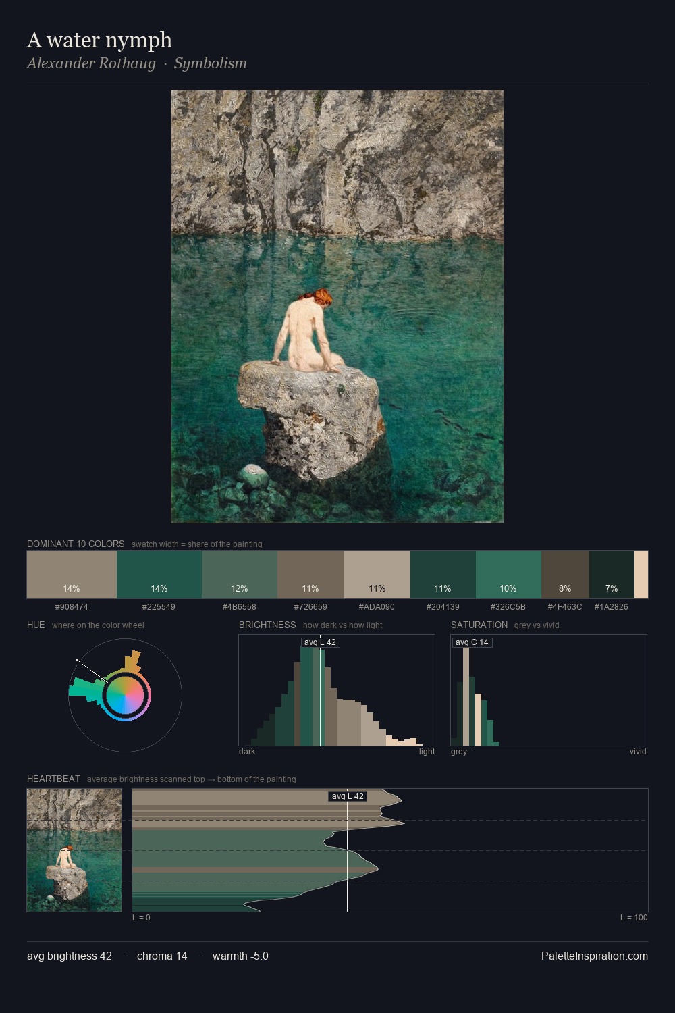
Task: Click the main water nymph painting
Action: click(x=337, y=307)
